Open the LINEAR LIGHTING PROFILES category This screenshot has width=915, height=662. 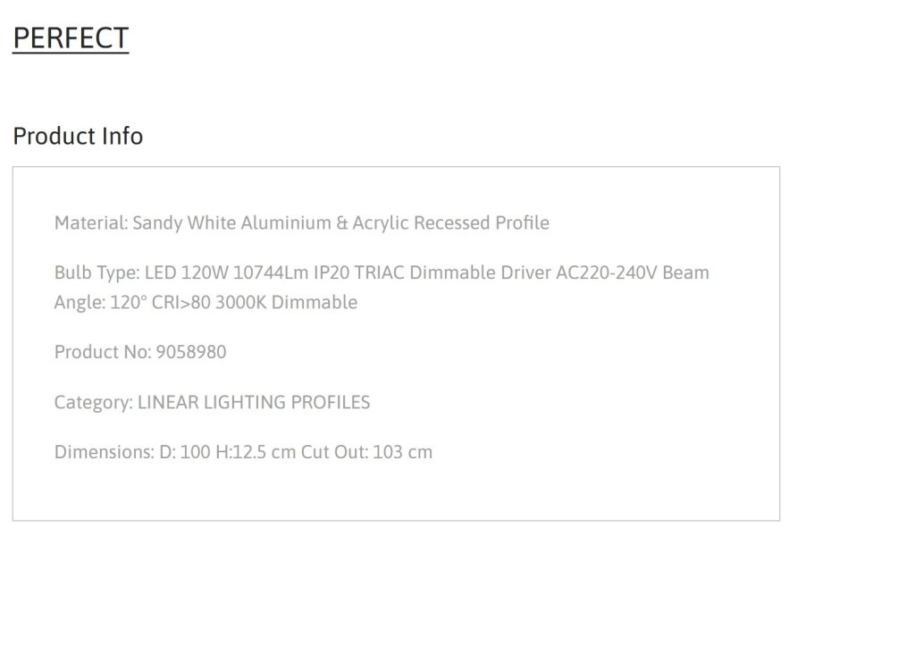[x=254, y=402]
